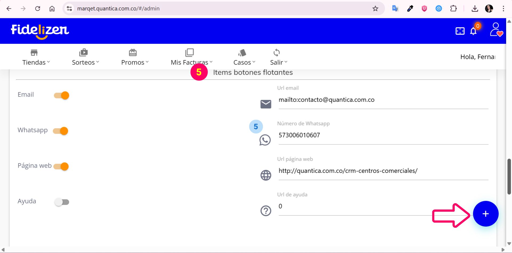Reload the page with the browser refresh button
This screenshot has width=512, height=253.
[38, 9]
